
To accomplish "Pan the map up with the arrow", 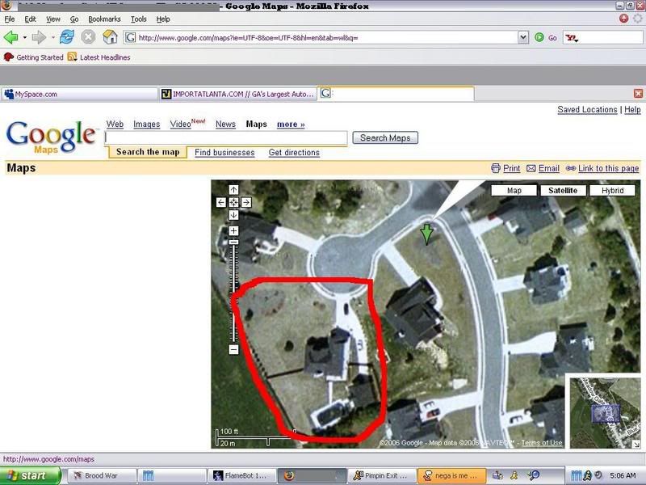I will pos(233,190).
